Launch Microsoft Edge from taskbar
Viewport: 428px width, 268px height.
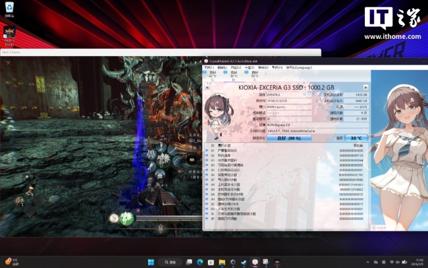[x=200, y=262]
